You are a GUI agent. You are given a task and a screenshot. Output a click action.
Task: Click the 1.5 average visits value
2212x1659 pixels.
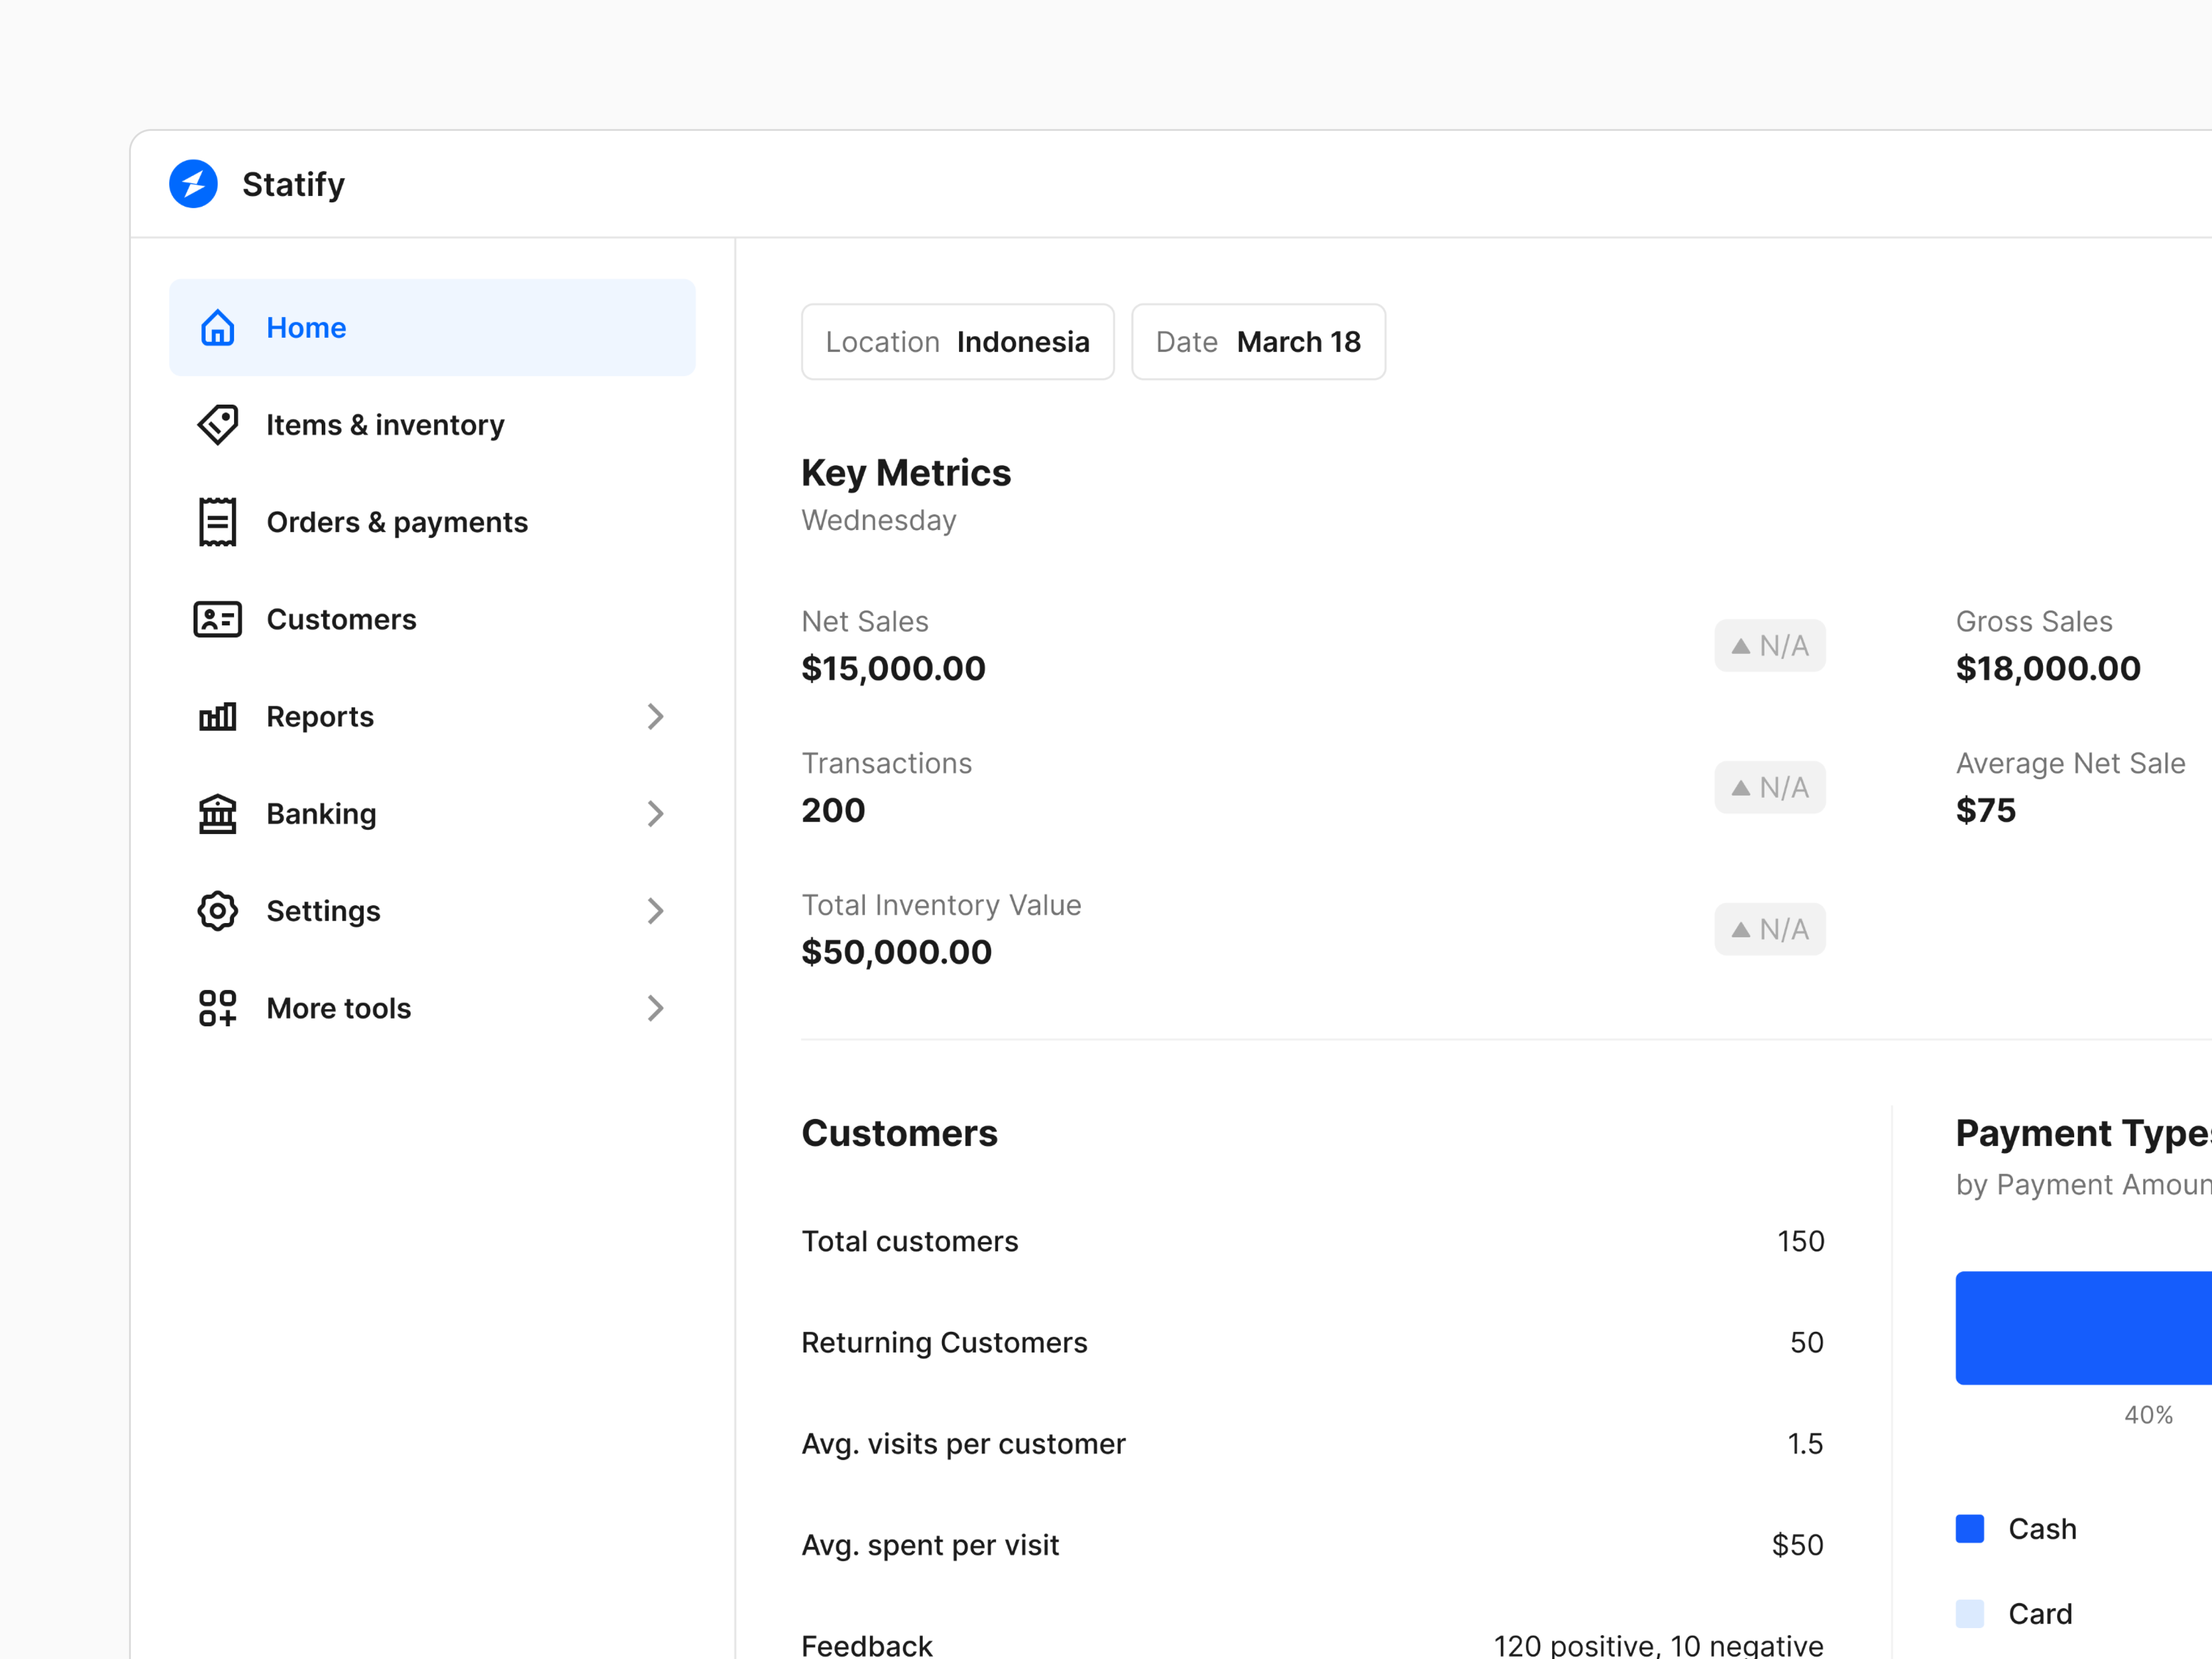click(1805, 1444)
